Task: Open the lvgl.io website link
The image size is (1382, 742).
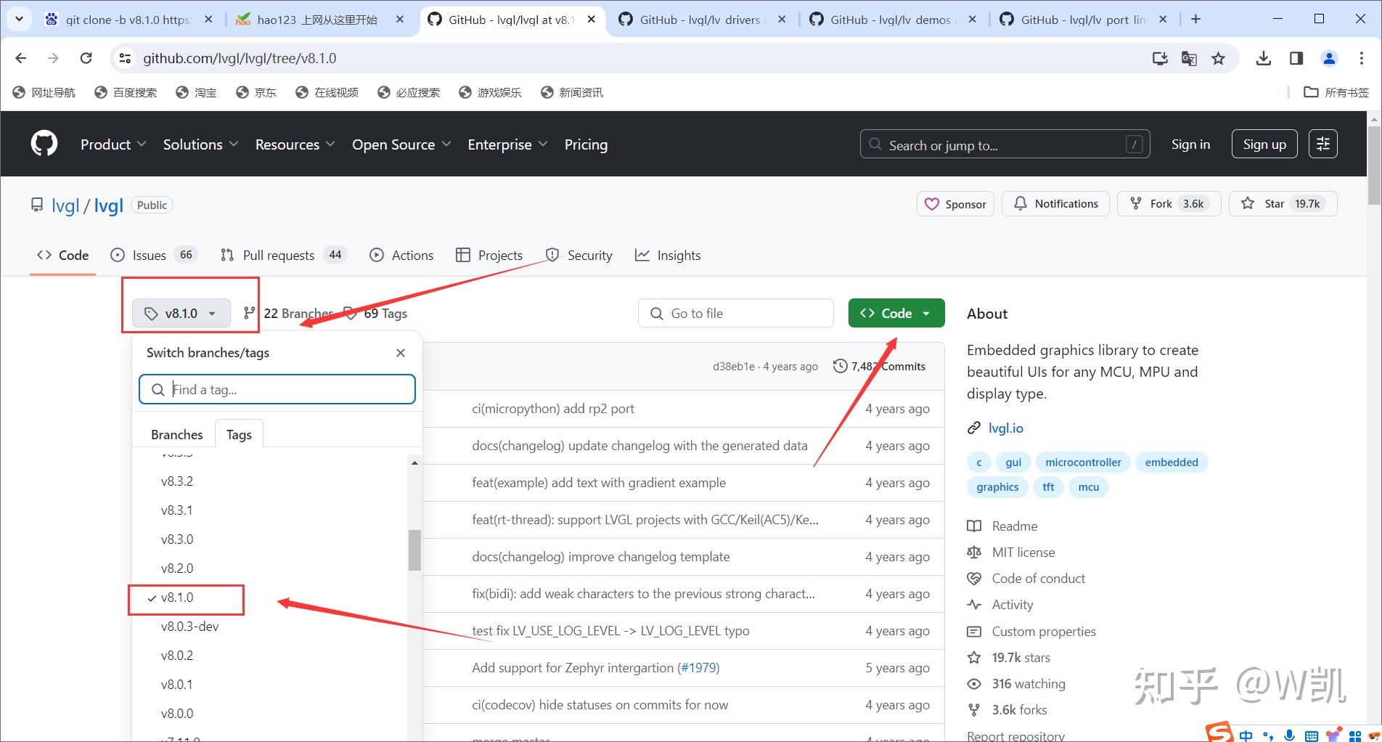Action: [1005, 428]
